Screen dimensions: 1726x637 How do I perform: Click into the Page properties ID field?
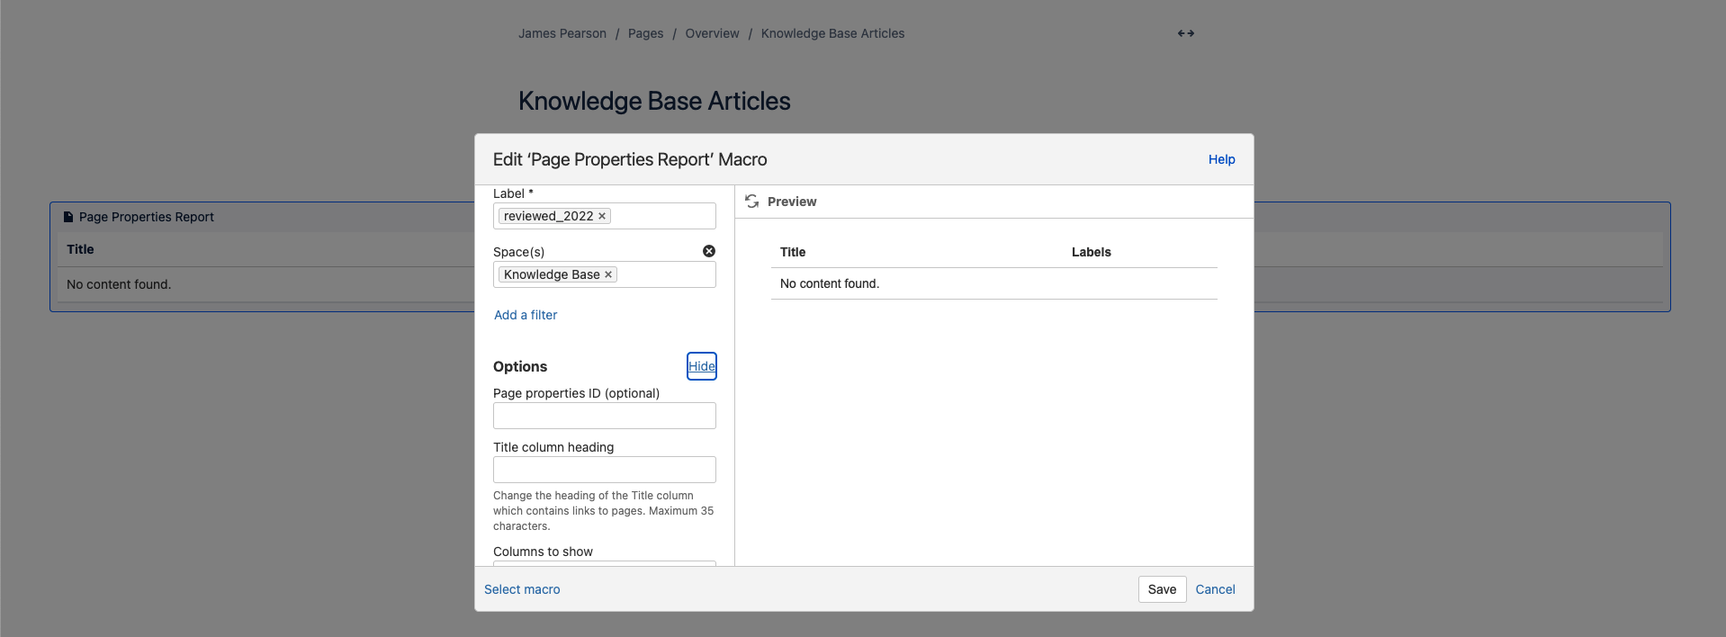coord(605,416)
